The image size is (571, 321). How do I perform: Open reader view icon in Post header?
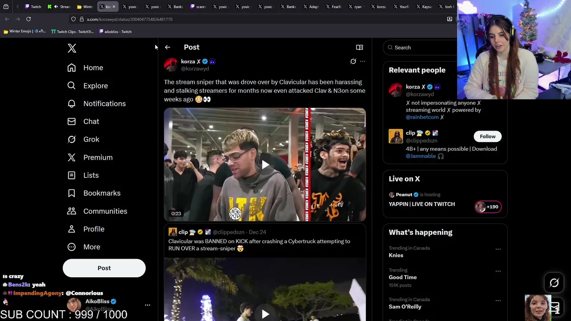(359, 47)
